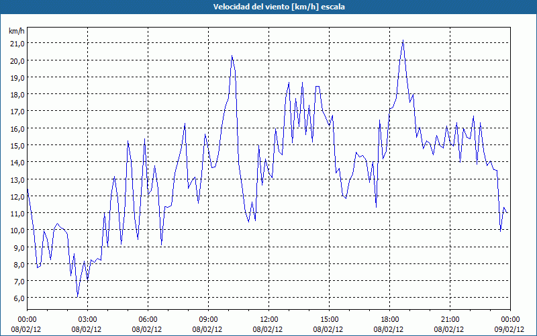Screen dimensions: 537x336
Task: Click the 08/02/12 date under 12:00
Action: pos(268,329)
